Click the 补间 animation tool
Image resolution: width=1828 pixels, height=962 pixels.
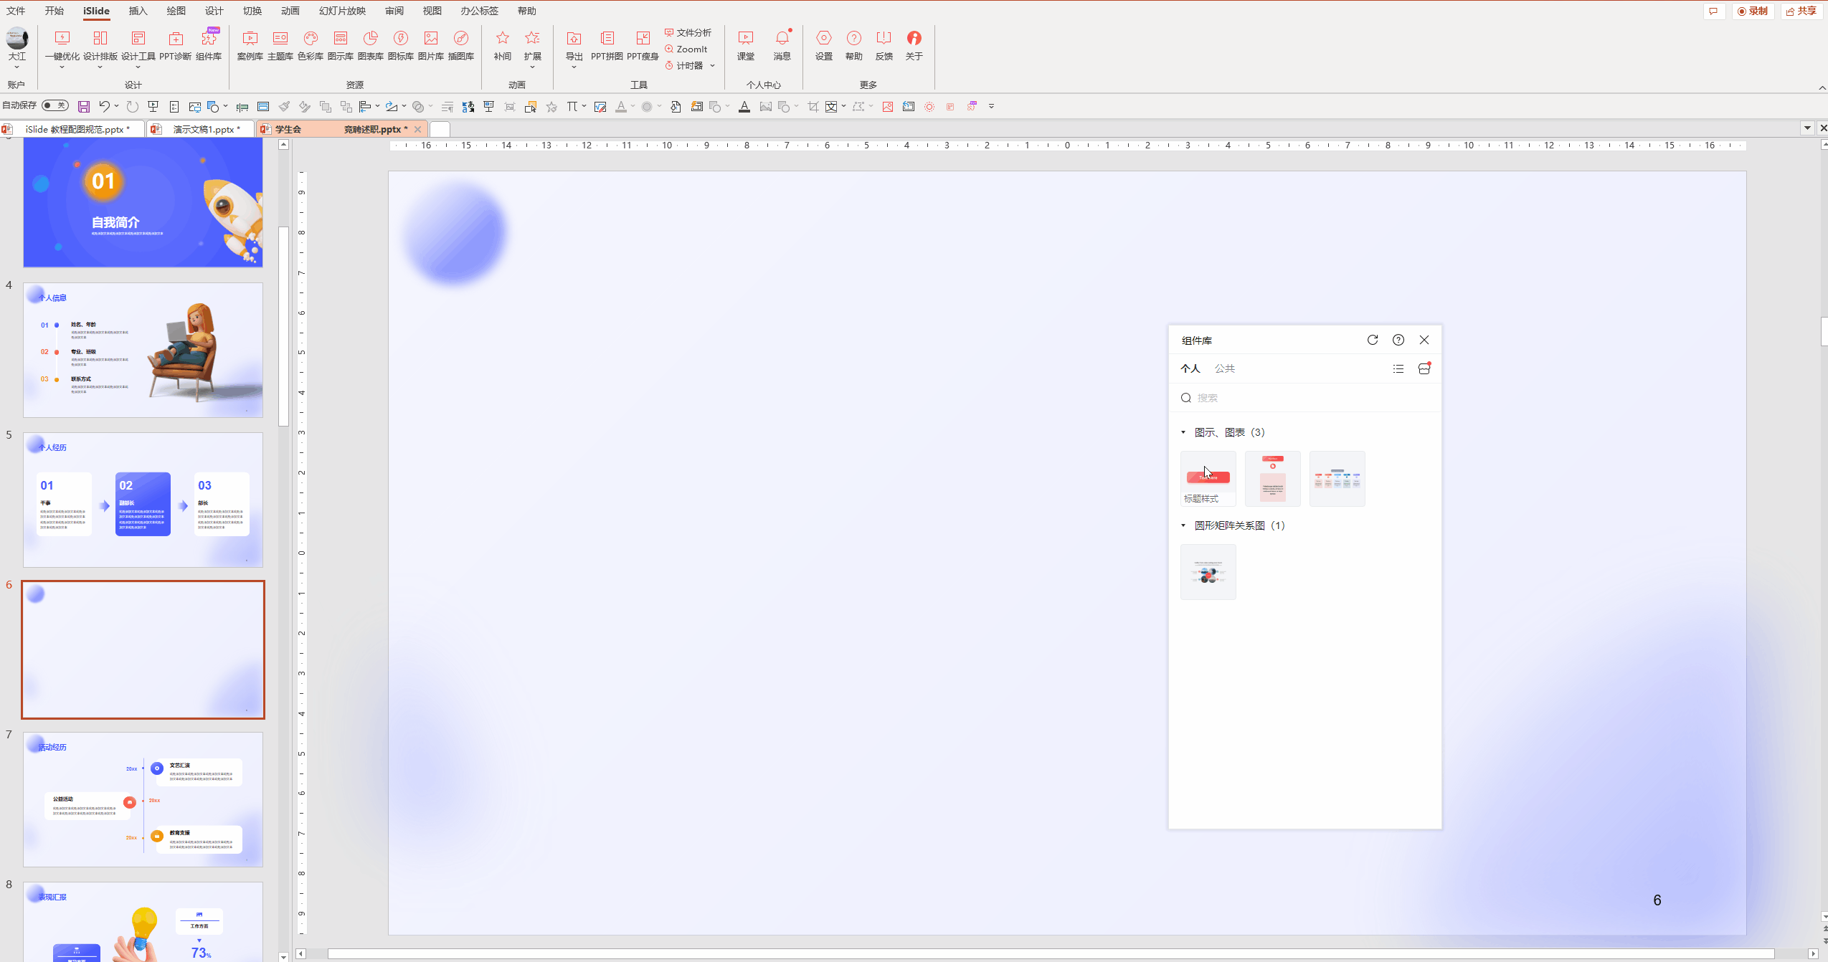pos(502,46)
